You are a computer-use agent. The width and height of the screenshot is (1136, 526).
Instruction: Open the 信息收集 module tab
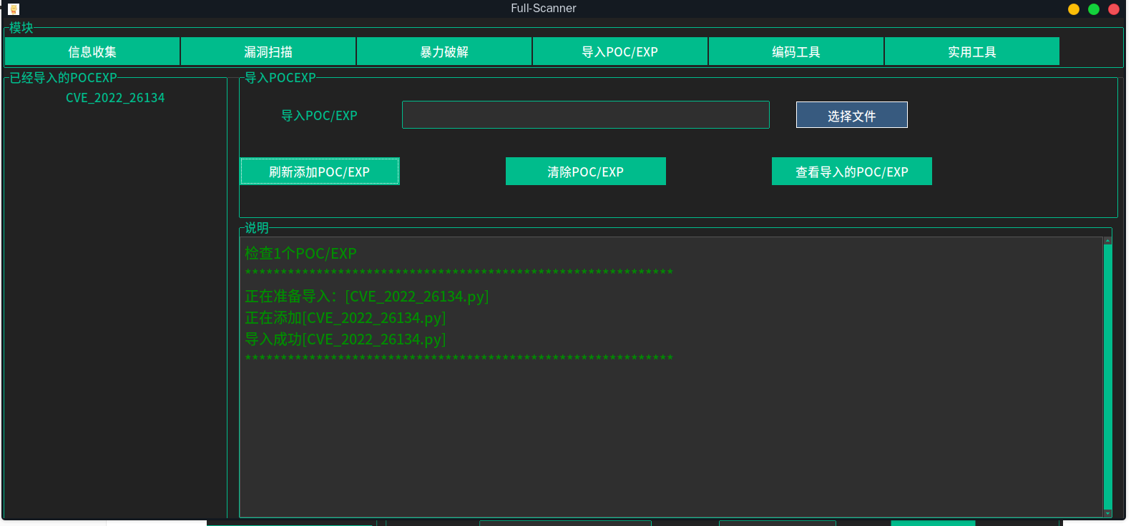92,51
